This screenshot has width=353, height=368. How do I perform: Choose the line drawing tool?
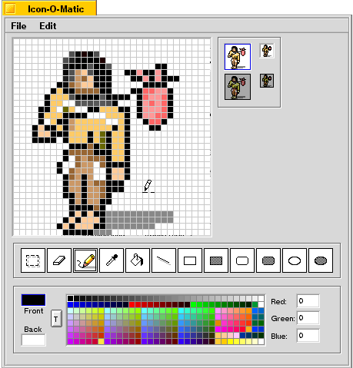(164, 260)
